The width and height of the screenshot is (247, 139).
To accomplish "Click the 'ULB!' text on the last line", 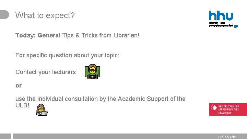I will pos(22,105).
